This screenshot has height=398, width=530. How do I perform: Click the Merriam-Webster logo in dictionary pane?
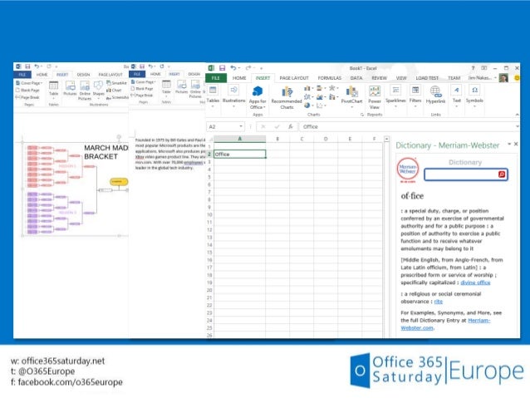pyautogui.click(x=408, y=169)
